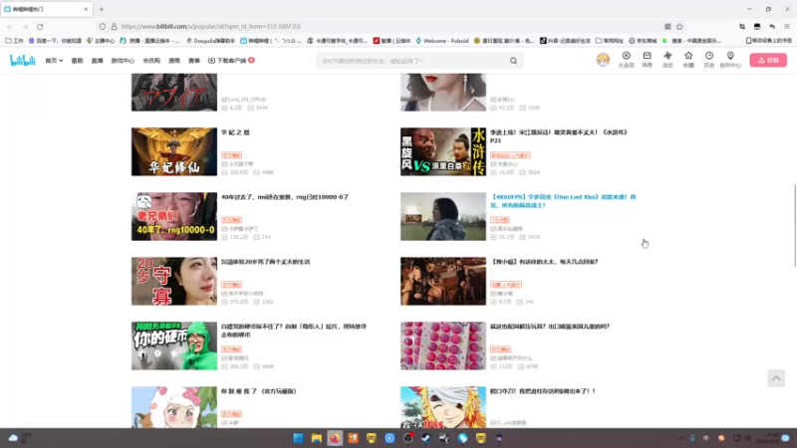Open the 首页 dropdown menu

(x=54, y=61)
